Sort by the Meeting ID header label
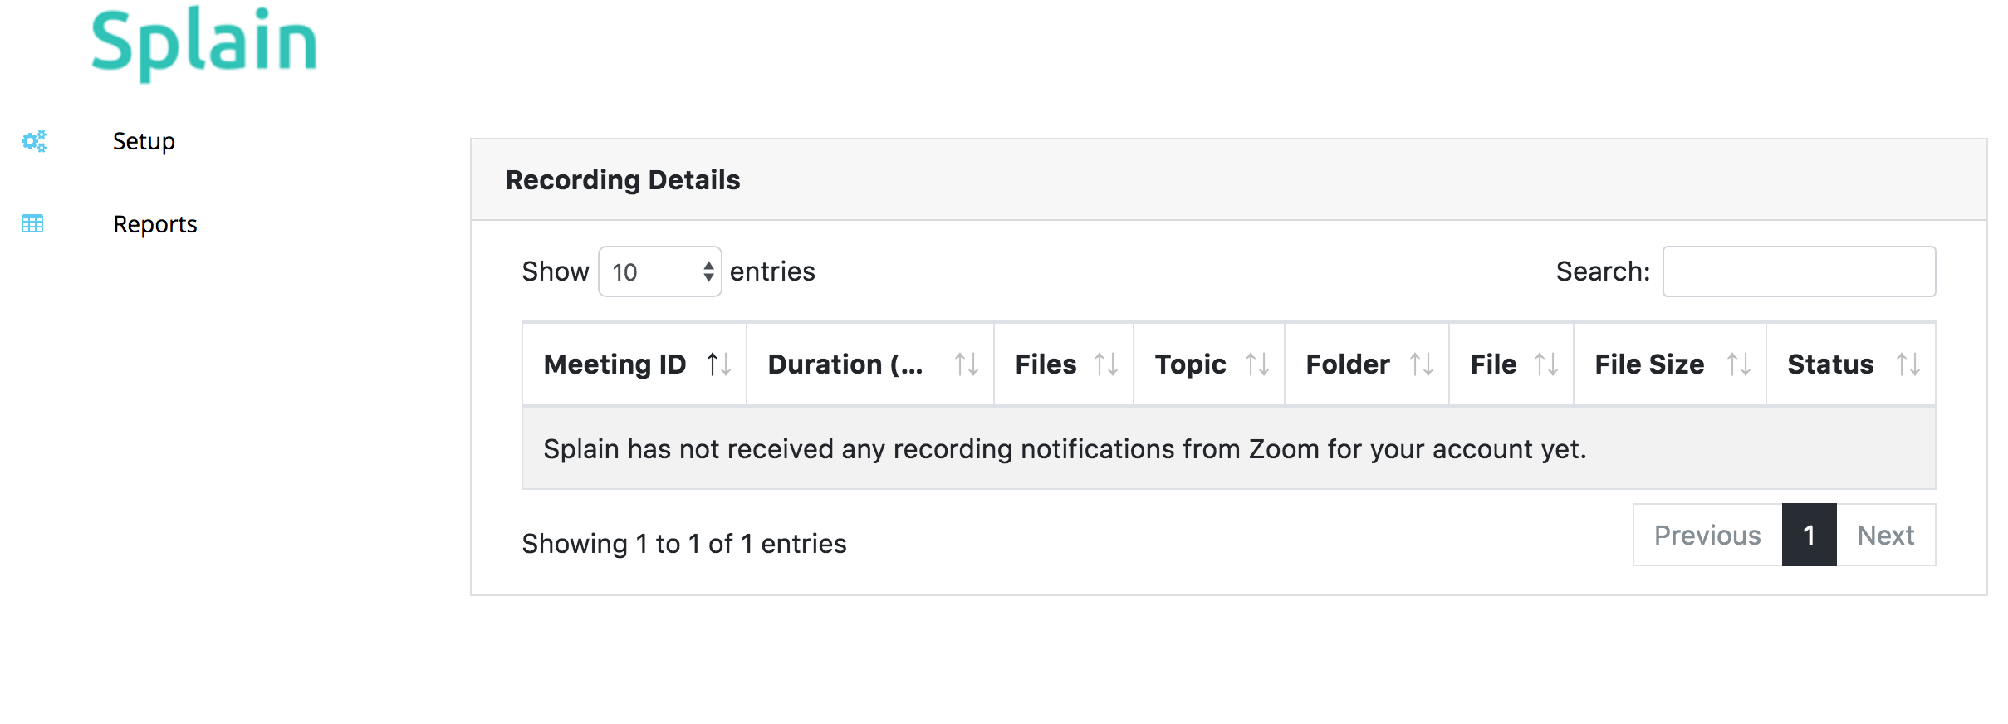 click(615, 364)
